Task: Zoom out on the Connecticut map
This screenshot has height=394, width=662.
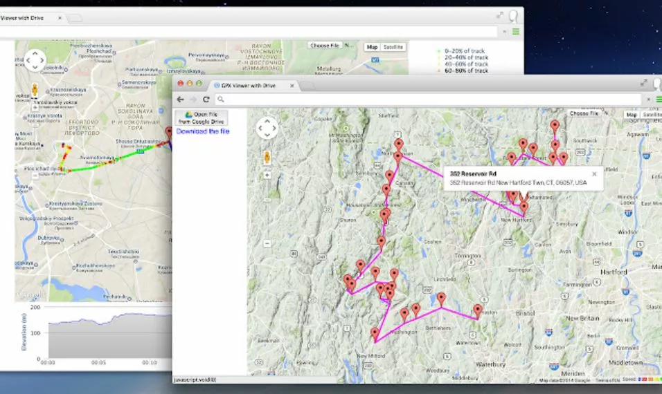Action: (267, 243)
